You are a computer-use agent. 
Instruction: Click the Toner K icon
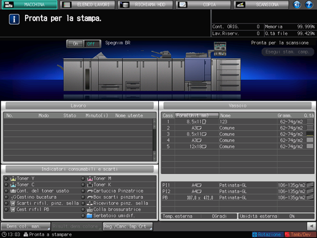[x=90, y=185]
